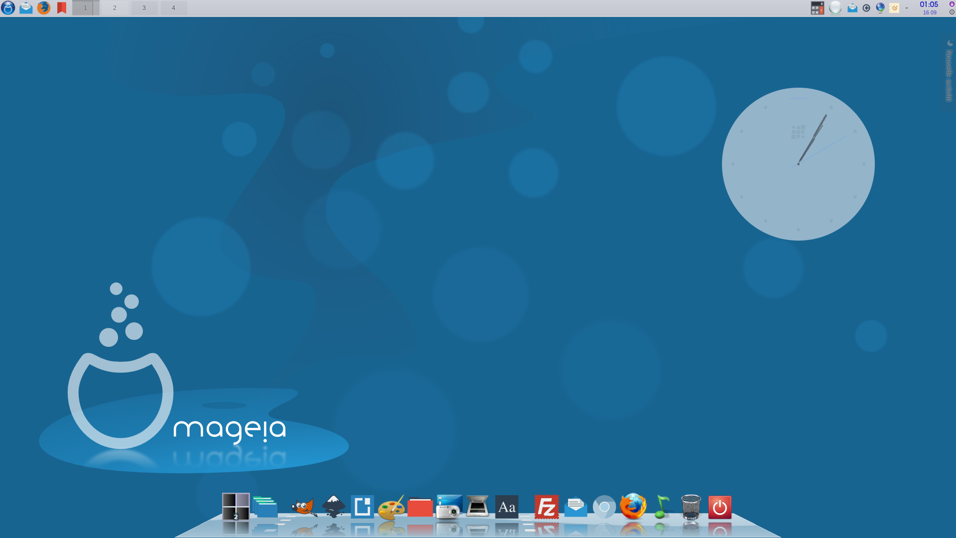Screen dimensions: 956x538
Task: Open mail envelope icon in dock
Action: [x=576, y=507]
